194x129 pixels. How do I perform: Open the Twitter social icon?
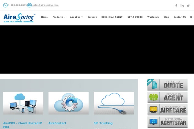188,6
